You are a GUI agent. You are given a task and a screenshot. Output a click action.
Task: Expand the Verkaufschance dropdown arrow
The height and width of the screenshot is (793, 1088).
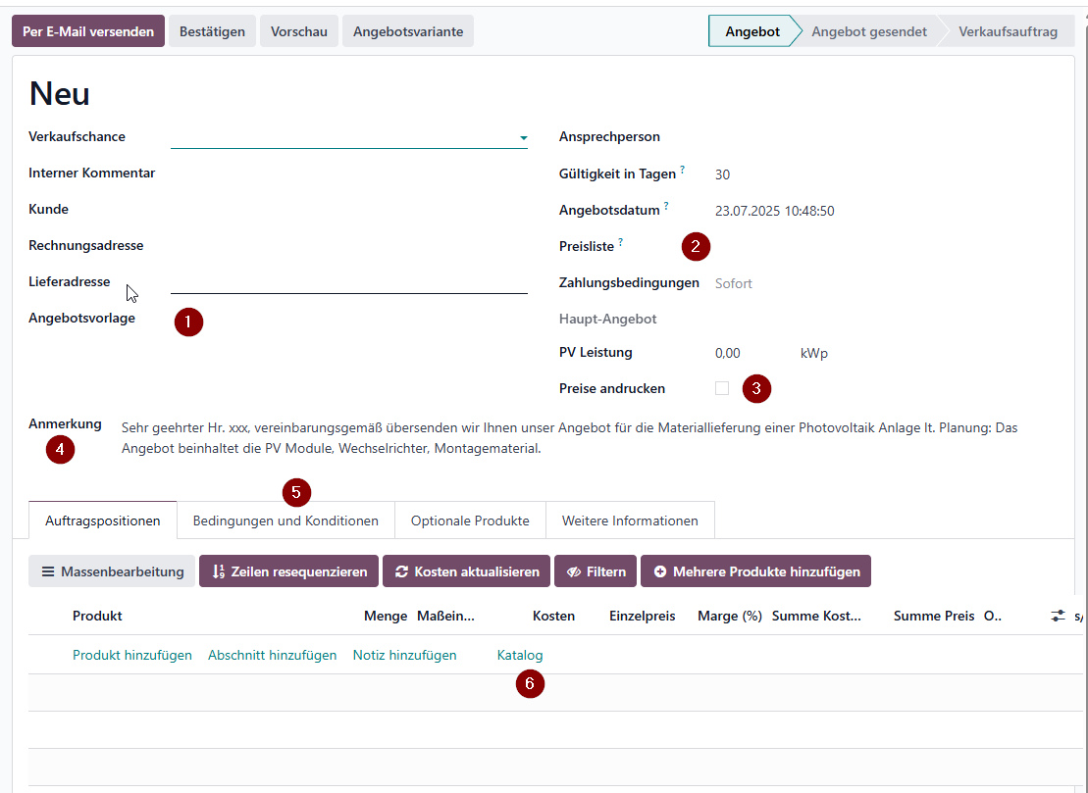[523, 138]
